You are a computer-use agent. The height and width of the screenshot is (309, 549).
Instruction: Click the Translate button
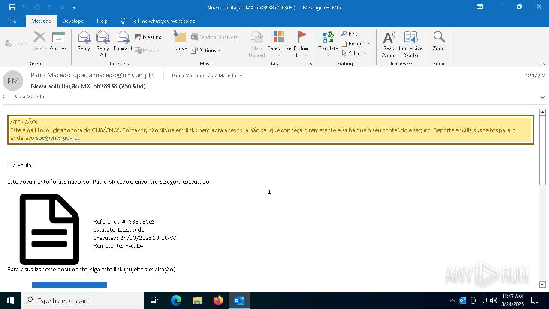[x=328, y=44]
